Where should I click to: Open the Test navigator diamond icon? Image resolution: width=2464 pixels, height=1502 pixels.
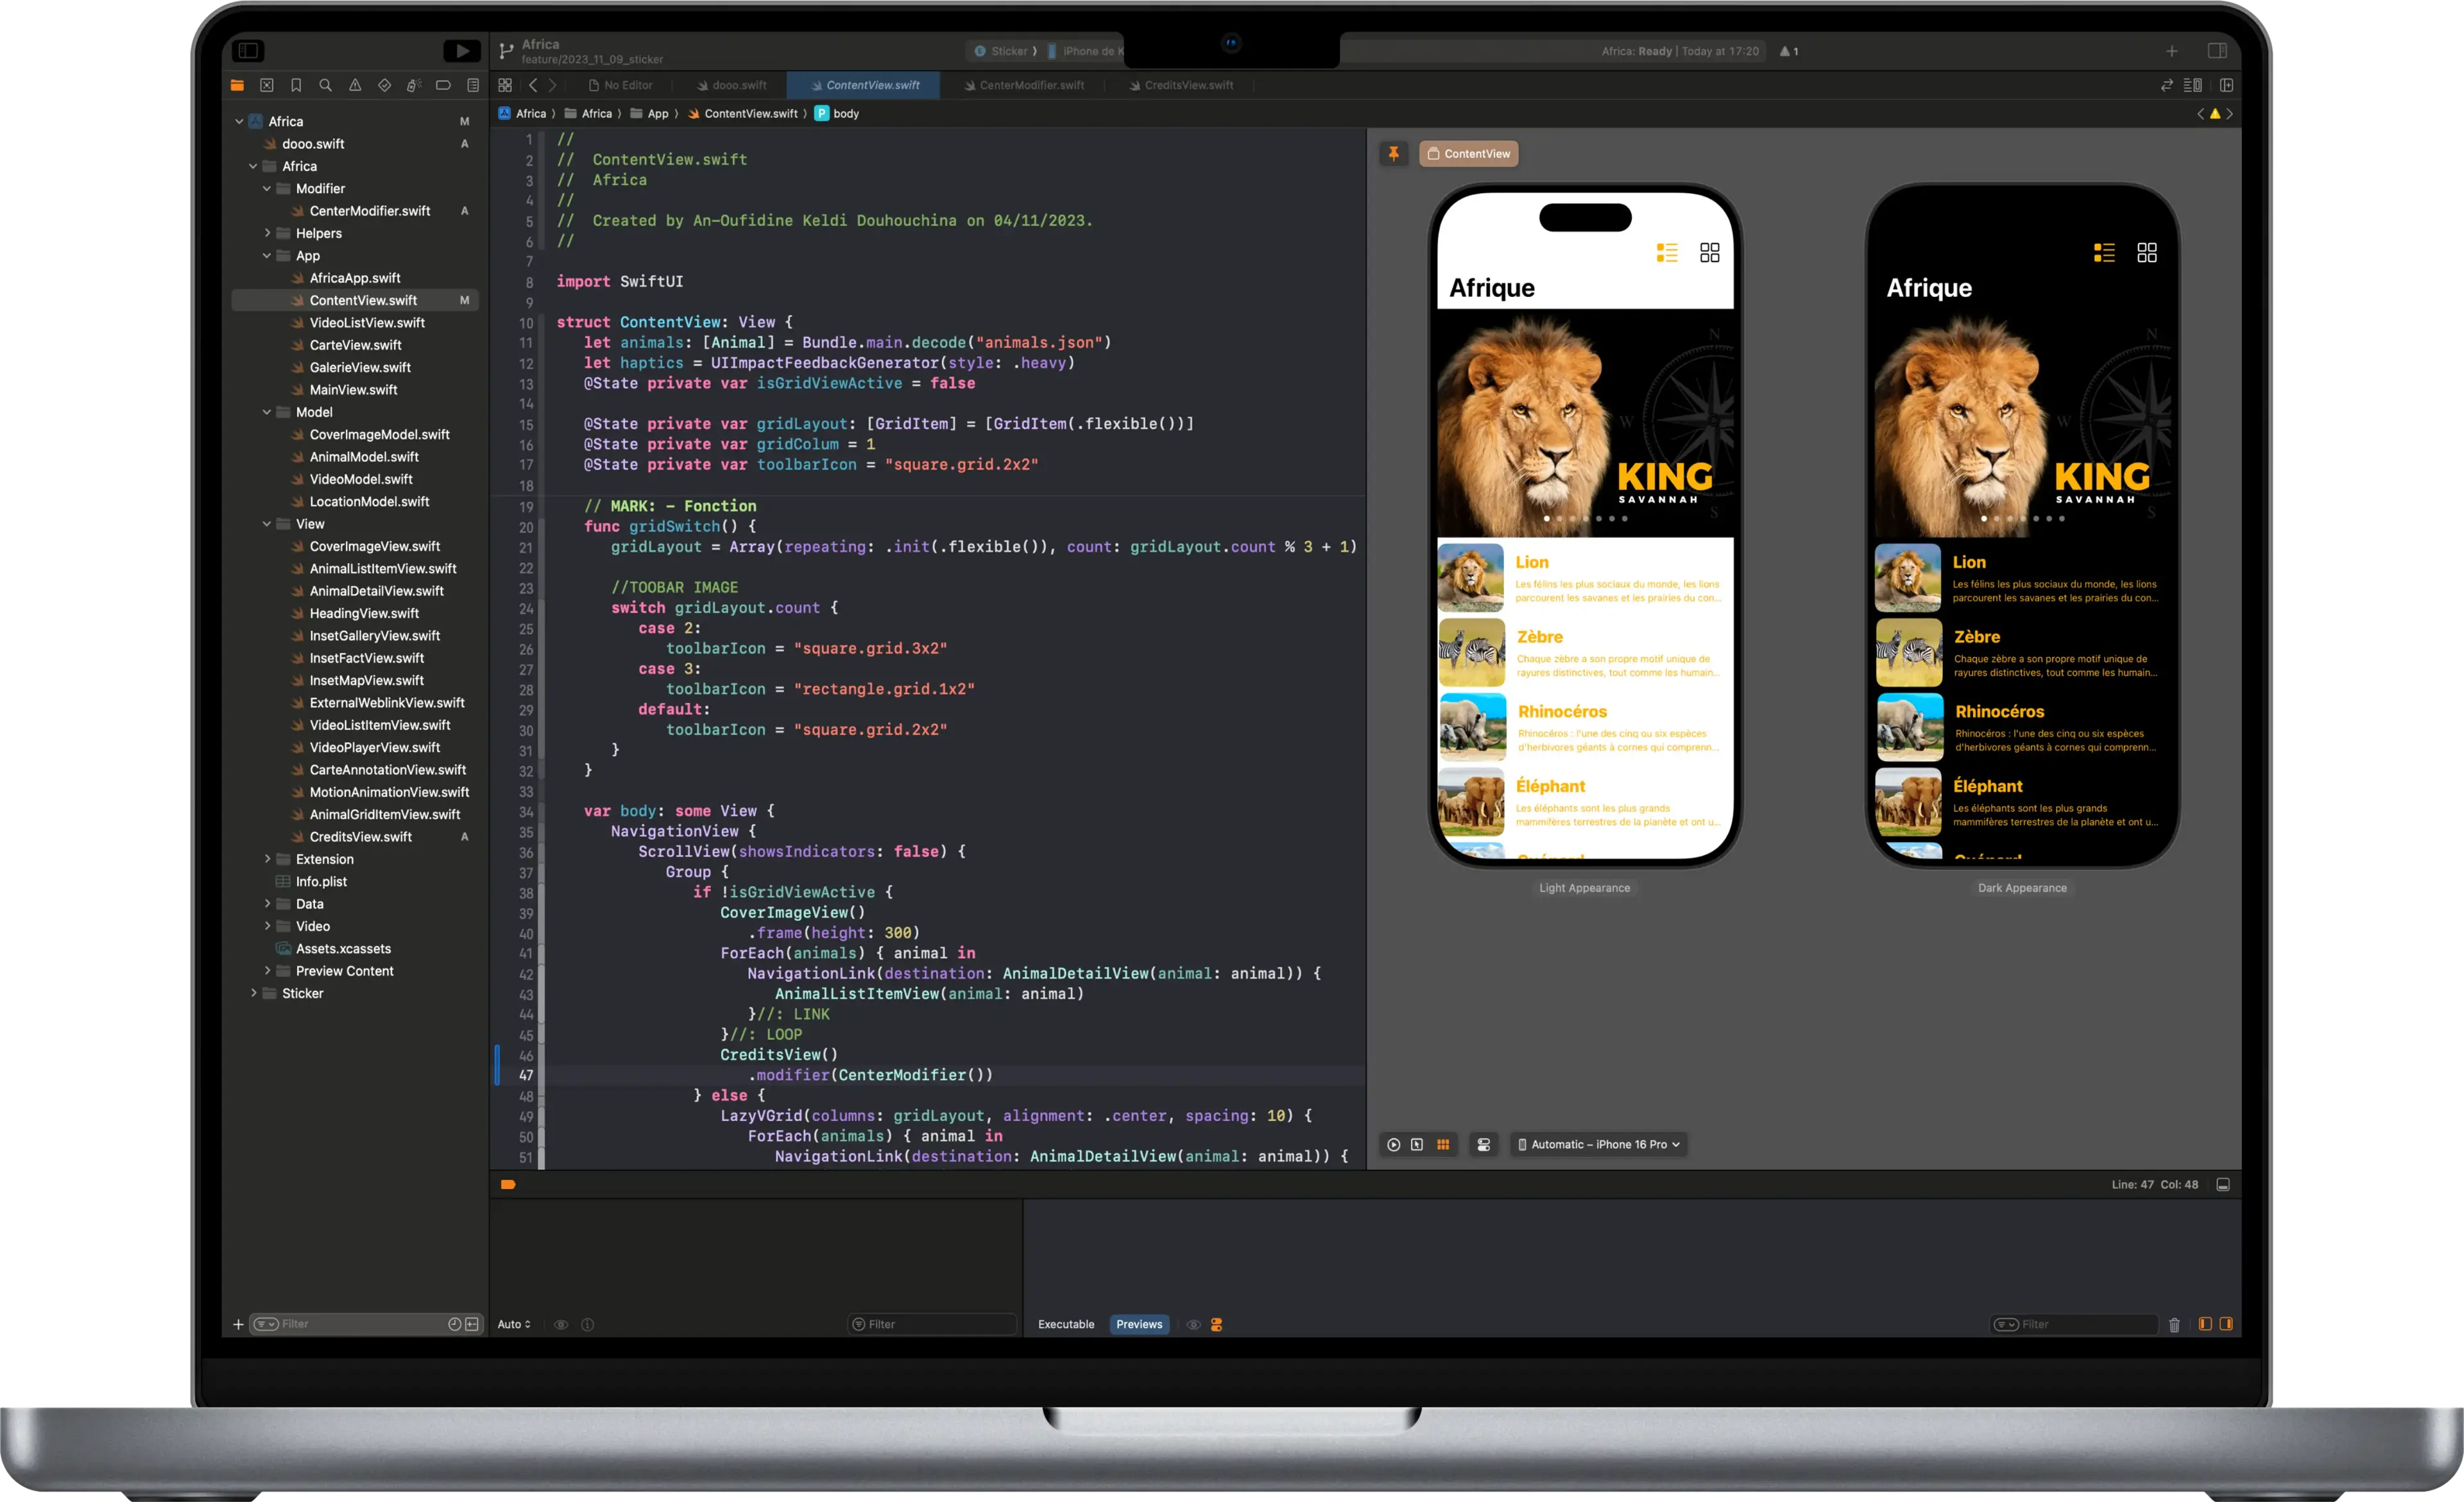pyautogui.click(x=384, y=85)
